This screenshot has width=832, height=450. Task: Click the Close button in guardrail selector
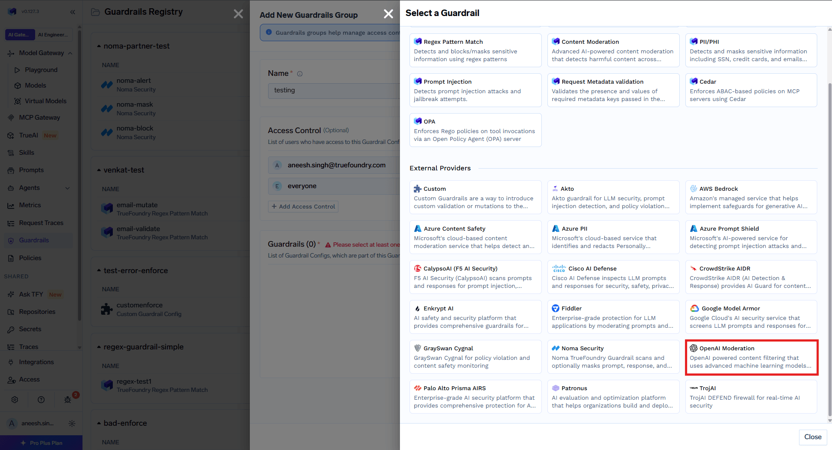[812, 437]
